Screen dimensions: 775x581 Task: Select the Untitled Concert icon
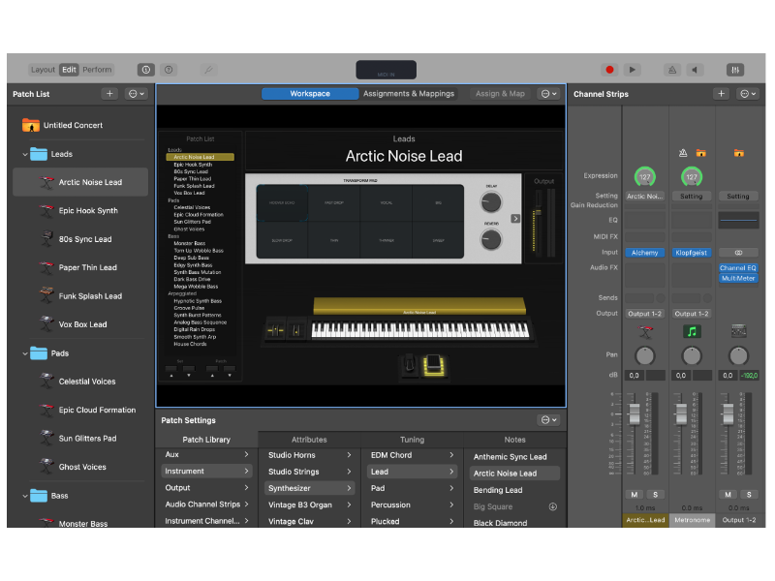click(x=31, y=125)
